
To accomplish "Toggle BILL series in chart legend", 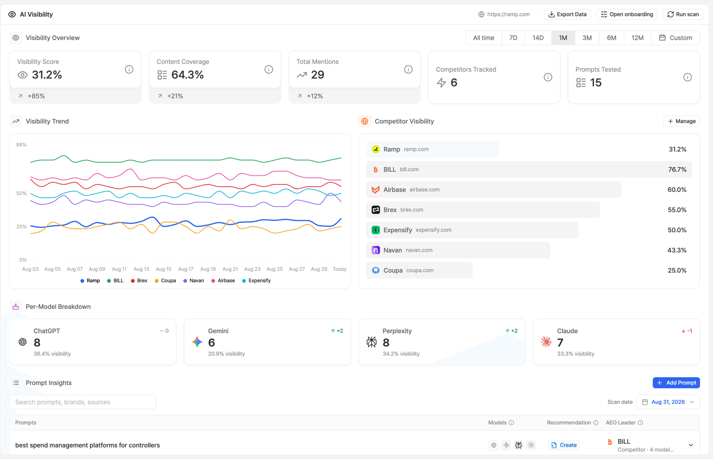I will click(115, 281).
